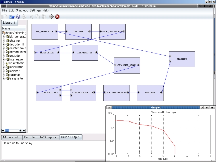Click the Save floppy disk icon
The image size is (216, 162).
(x=18, y=16)
